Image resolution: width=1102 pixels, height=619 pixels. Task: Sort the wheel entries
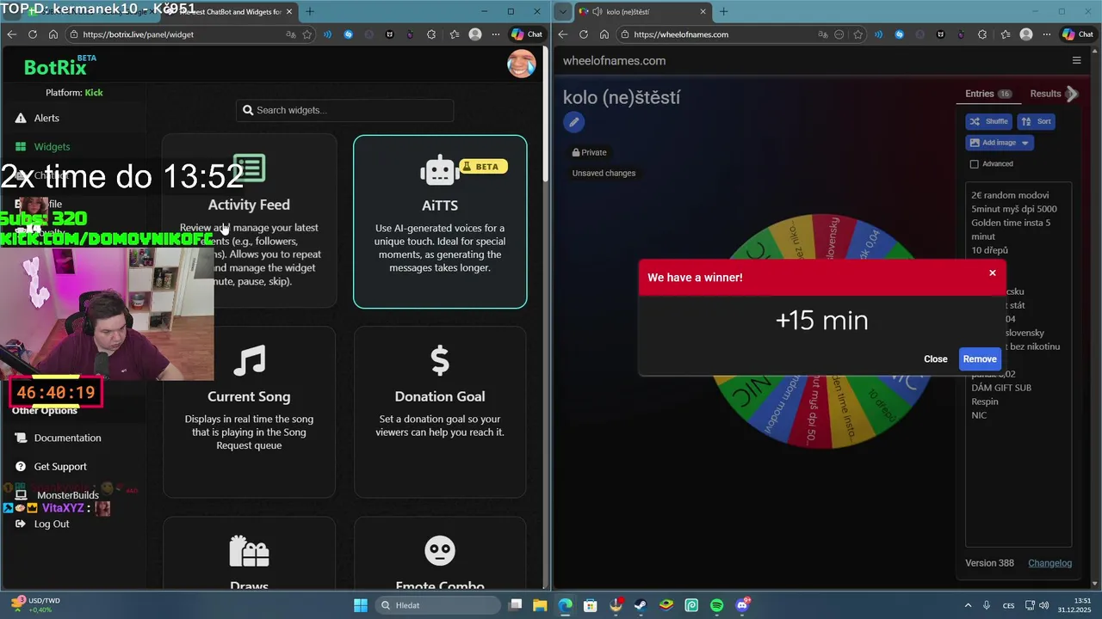(1037, 121)
